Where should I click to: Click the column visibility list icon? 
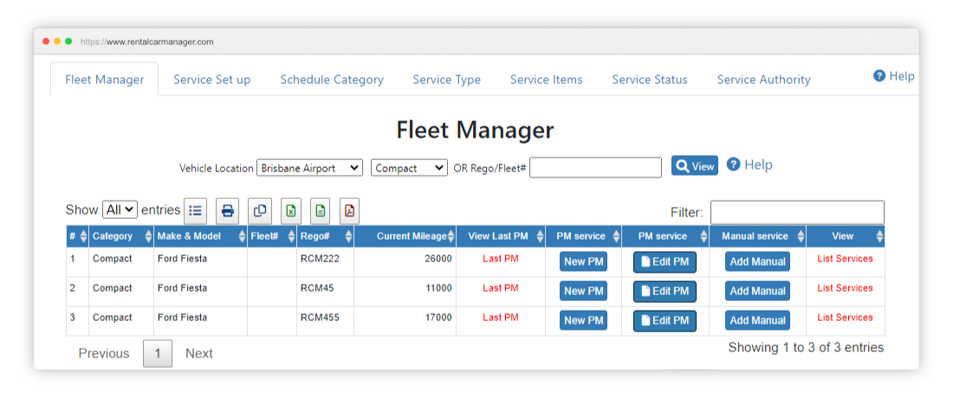(x=195, y=211)
